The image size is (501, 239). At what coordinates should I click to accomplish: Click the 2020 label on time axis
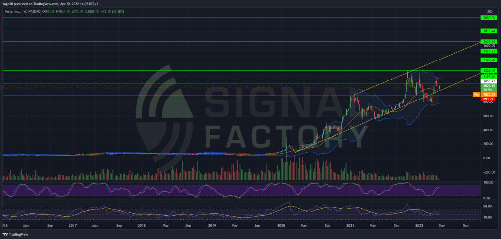click(281, 226)
